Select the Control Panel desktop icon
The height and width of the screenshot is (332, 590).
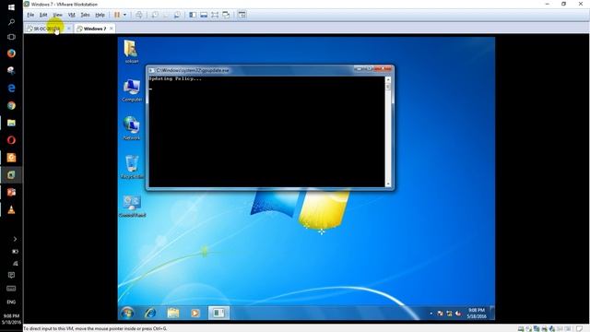coord(132,206)
